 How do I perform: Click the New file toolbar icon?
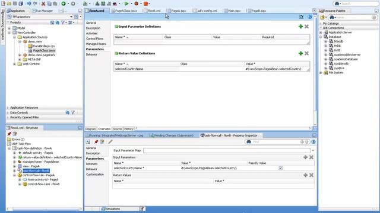[x=3, y=4]
